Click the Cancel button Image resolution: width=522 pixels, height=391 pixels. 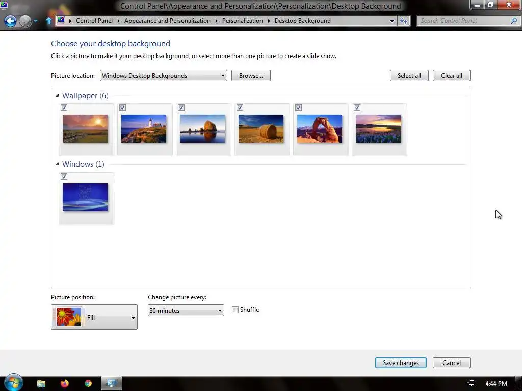point(452,362)
